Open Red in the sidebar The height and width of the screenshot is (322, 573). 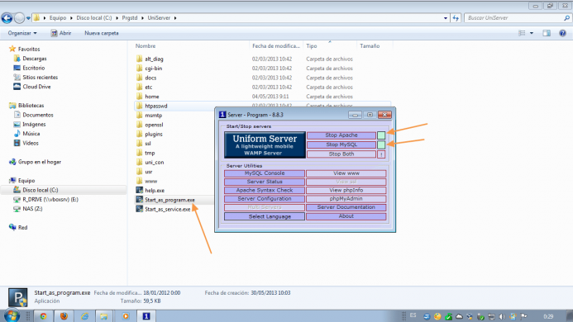pos(22,227)
